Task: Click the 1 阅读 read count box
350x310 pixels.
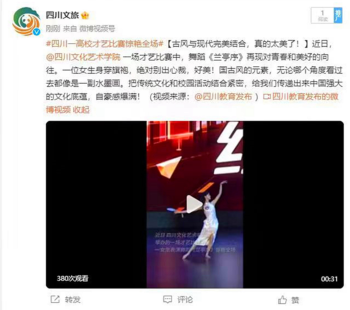Action: coord(322,15)
